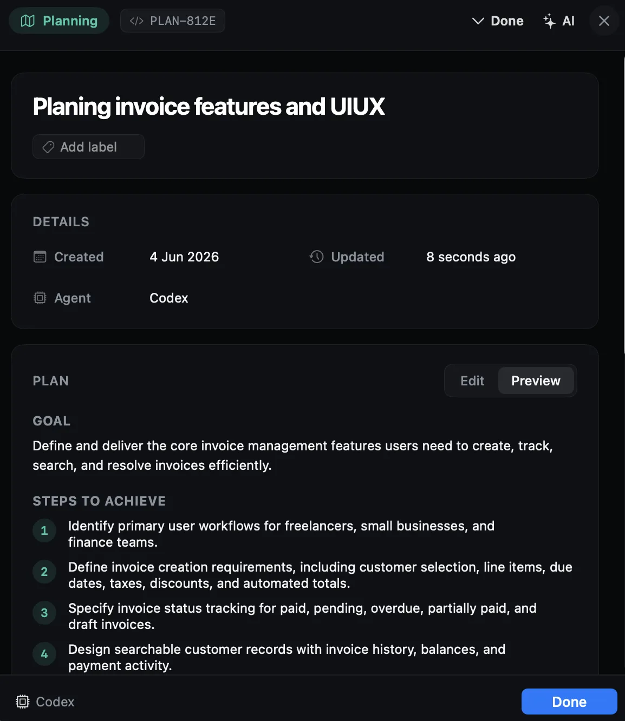Screen dimensions: 625x721
Task: Click the chip icon next to Agent
Action: pyautogui.click(x=40, y=298)
